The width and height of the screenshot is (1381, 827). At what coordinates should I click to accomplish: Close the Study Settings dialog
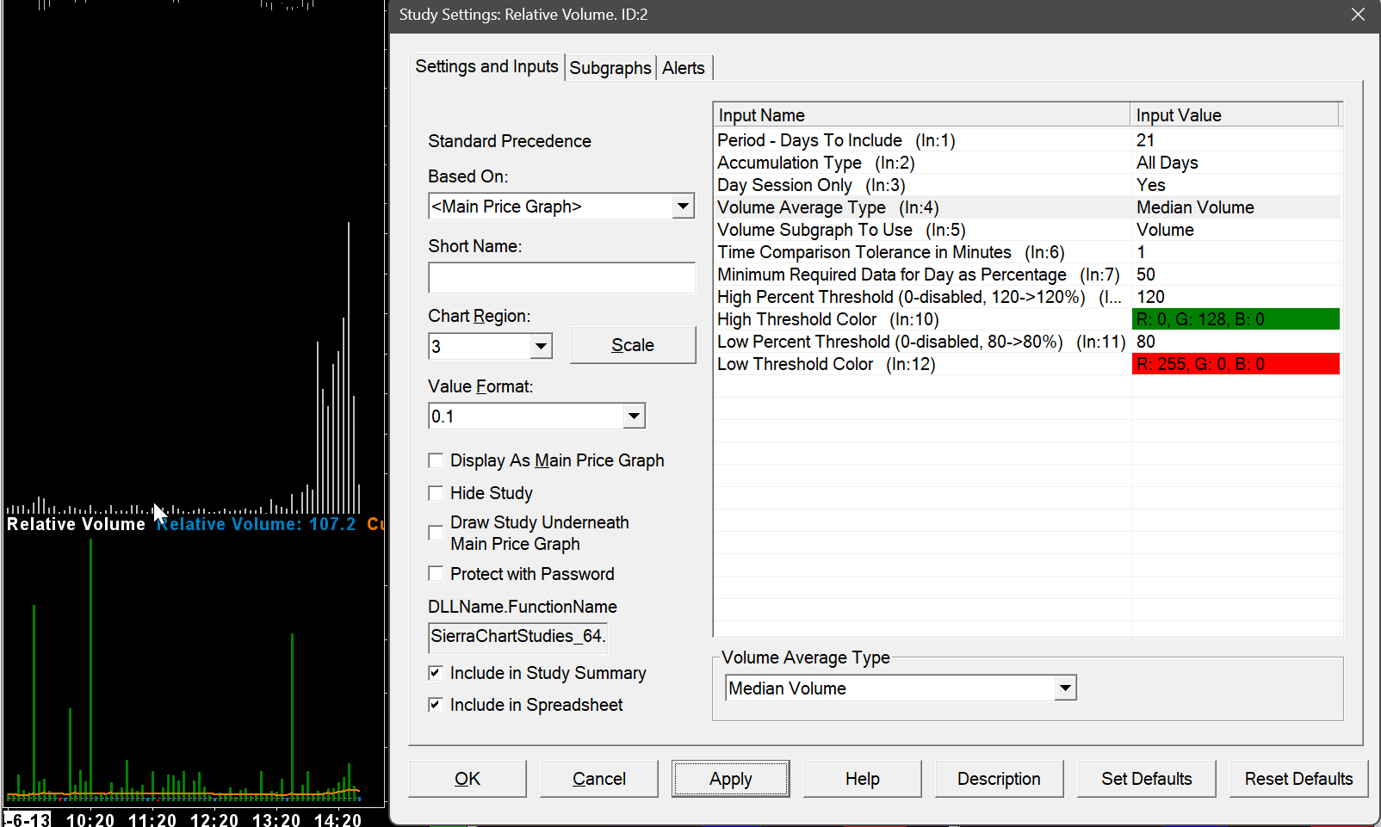coord(1358,15)
